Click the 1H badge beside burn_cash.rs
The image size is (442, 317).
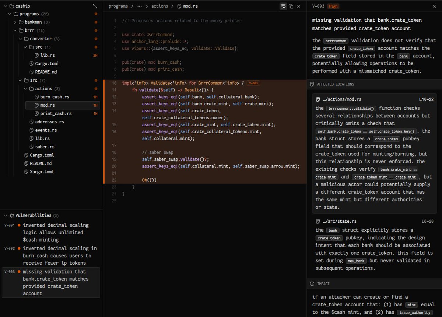tap(95, 97)
